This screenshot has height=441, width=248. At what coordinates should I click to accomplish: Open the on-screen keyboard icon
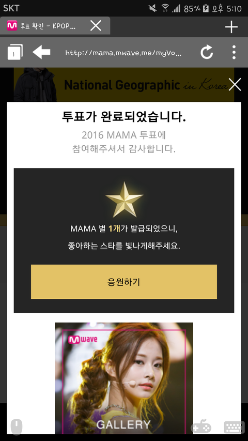[234, 427]
